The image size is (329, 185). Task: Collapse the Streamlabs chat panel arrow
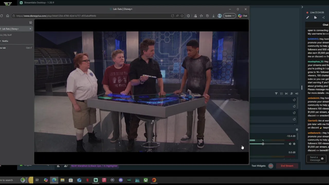[x=302, y=7]
